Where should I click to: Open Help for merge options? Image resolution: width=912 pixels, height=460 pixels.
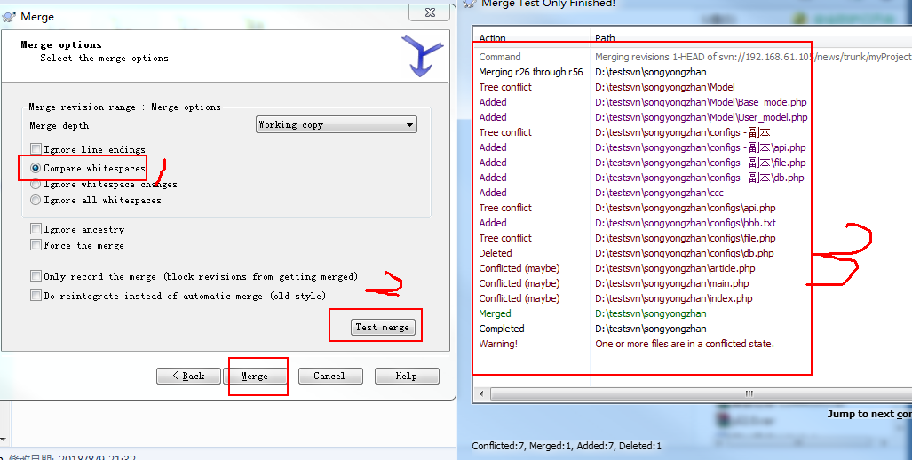[407, 377]
